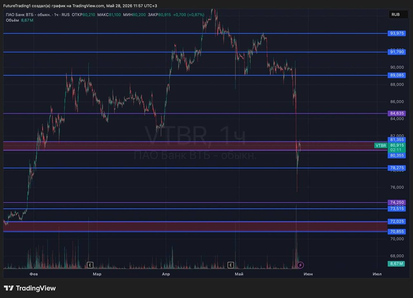Screen dimensions: 413x298
Task: Click the symbol title ПАО Банк ВТБ
Action: pos(28,15)
